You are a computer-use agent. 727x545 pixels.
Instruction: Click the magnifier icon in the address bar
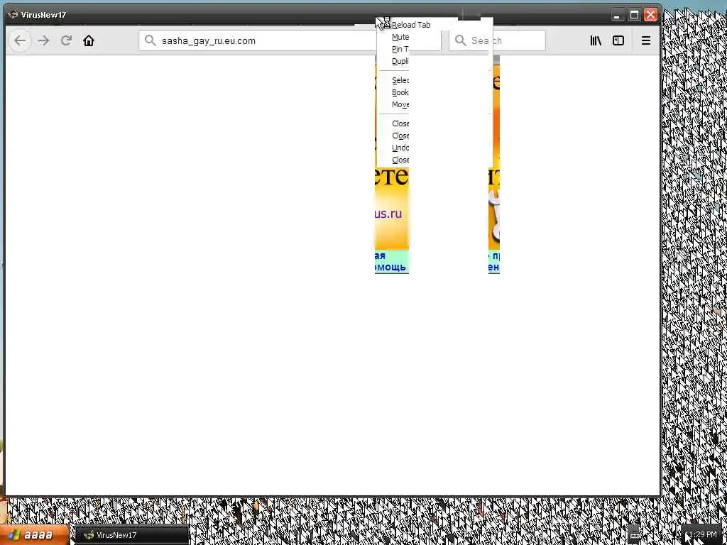[x=150, y=40]
